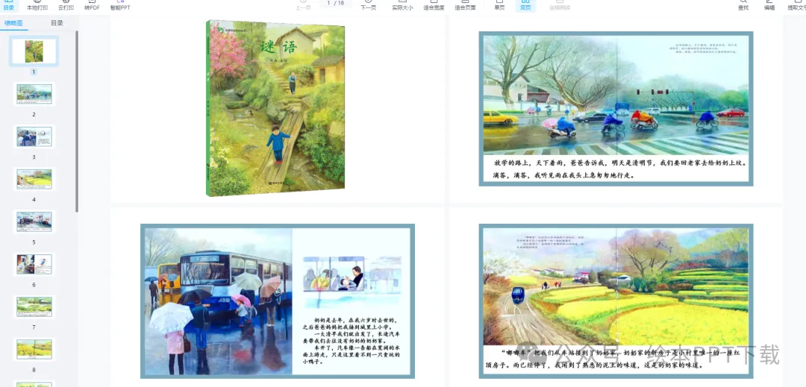
Task: Switch to 双页 double page view
Action: [525, 6]
